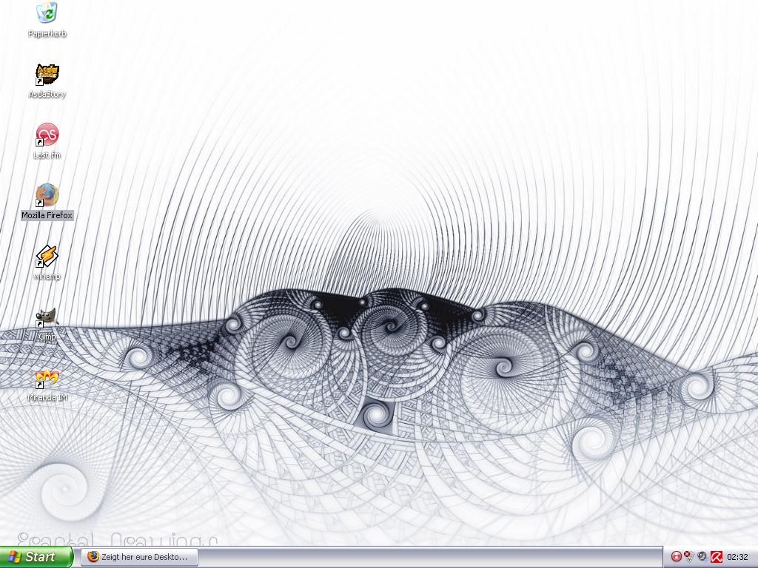Click the 'Mozilla Firefox' icon label text
This screenshot has width=758, height=568.
(x=47, y=215)
